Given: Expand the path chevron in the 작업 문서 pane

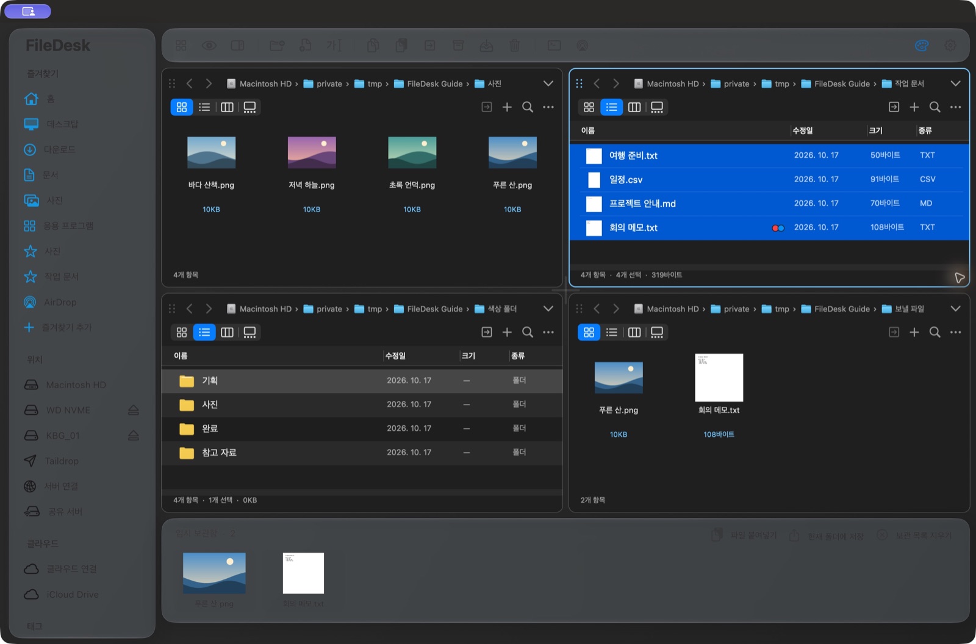Looking at the screenshot, I should 956,83.
